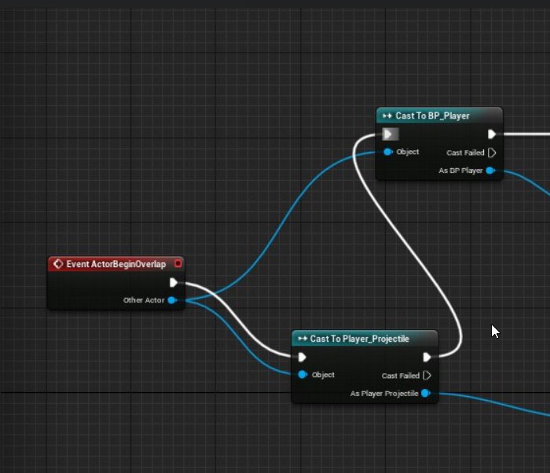Image resolution: width=550 pixels, height=473 pixels.
Task: Click the execution input pin of Cast To BP_Player
Action: point(388,134)
